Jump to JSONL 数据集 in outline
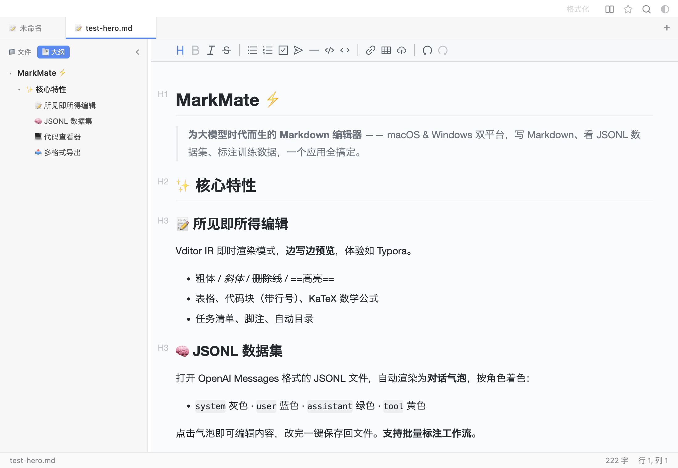 click(x=63, y=121)
